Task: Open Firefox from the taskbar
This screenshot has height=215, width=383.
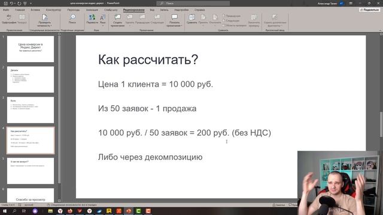Action: 70,211
